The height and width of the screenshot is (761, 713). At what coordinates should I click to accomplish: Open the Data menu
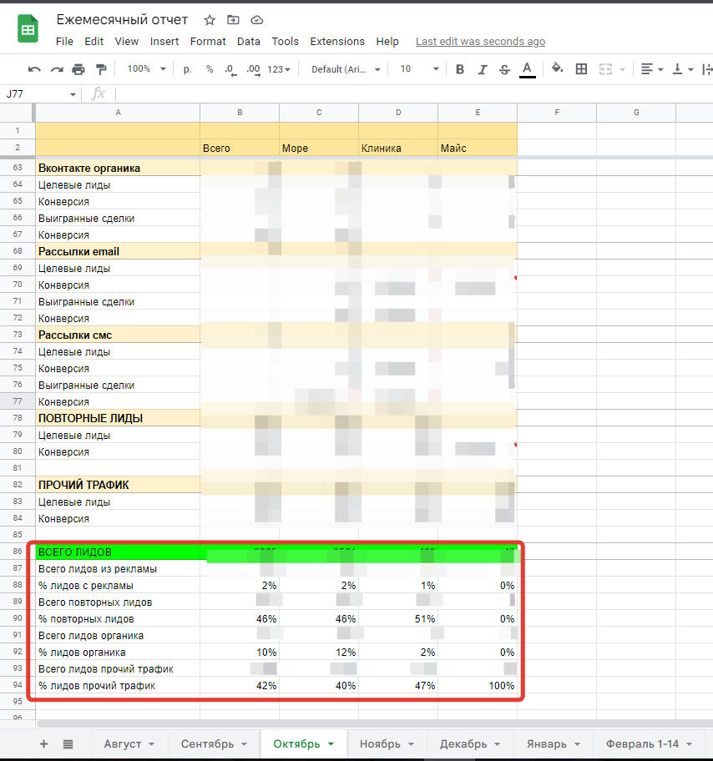(249, 42)
